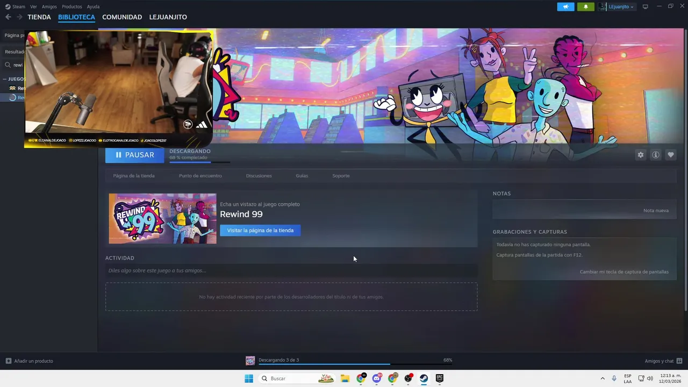Open File Explorer from the taskbar
This screenshot has height=387, width=688.
[345, 378]
